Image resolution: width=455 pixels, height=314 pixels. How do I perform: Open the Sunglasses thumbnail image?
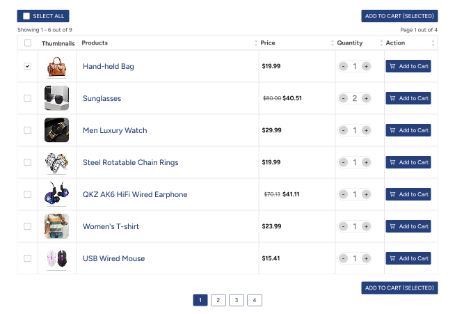coord(56,98)
